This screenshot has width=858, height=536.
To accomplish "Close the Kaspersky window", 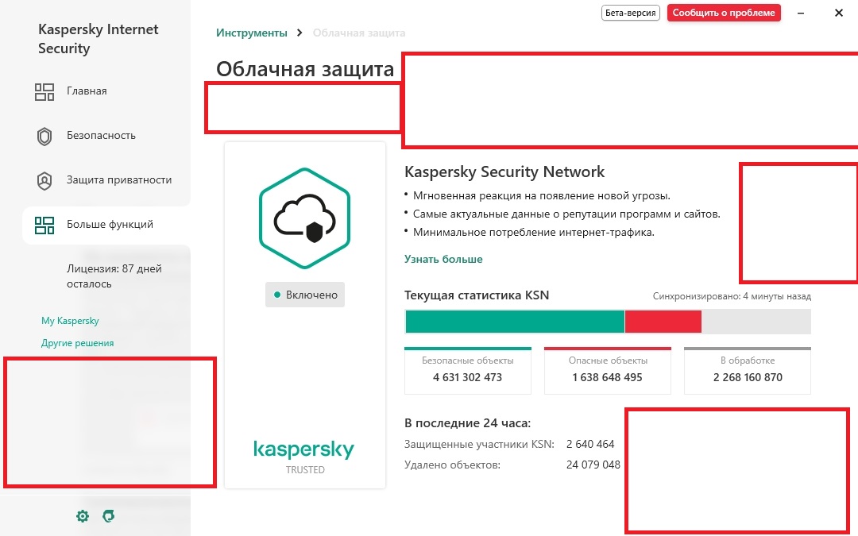I will coord(839,13).
